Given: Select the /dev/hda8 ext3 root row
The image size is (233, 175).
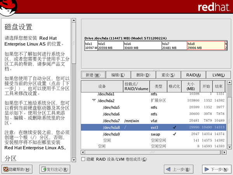Looking at the screenshot, I should 153,128.
